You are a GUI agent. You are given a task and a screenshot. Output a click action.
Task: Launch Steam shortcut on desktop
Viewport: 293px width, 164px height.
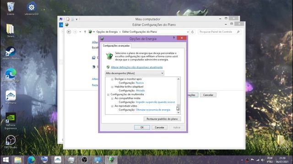click(x=11, y=53)
